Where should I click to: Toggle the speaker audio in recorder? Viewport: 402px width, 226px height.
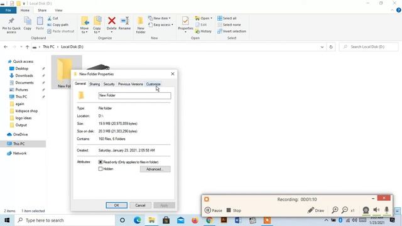coord(376,210)
